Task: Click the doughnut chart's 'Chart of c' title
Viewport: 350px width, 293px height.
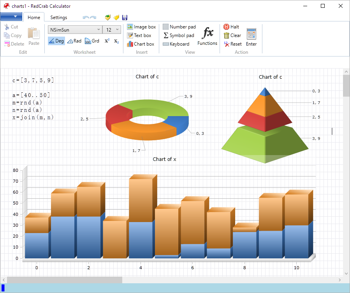Action: (x=147, y=77)
